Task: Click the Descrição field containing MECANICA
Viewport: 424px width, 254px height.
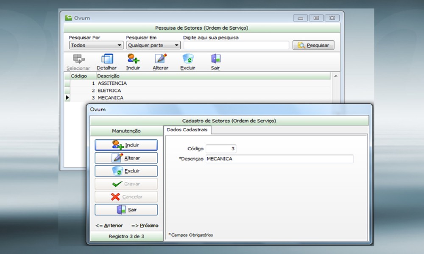Action: click(279, 159)
